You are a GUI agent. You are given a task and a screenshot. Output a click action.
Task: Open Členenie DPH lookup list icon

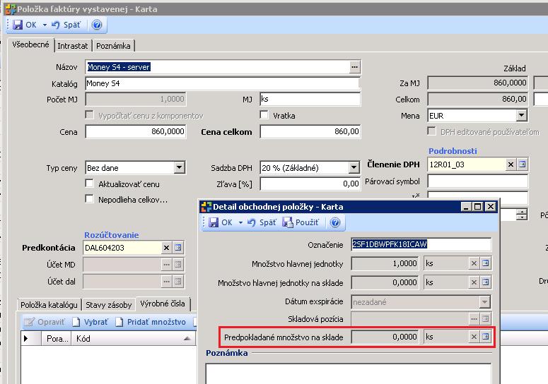tap(522, 164)
